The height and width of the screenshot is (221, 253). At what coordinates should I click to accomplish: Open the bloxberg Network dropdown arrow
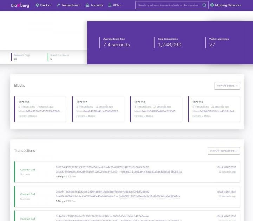point(241,5)
